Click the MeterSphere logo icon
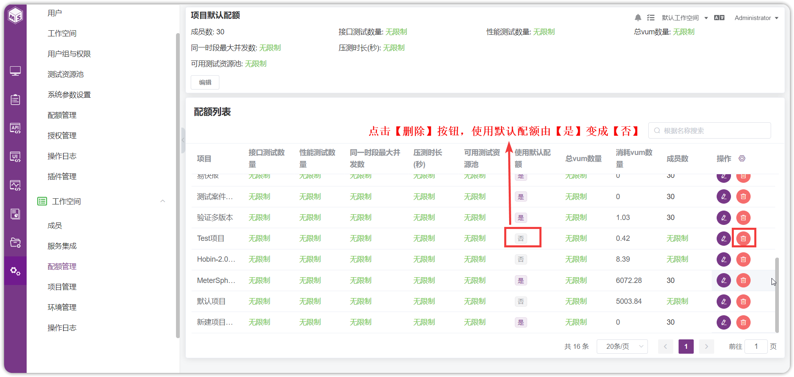The width and height of the screenshot is (794, 377). [x=16, y=16]
